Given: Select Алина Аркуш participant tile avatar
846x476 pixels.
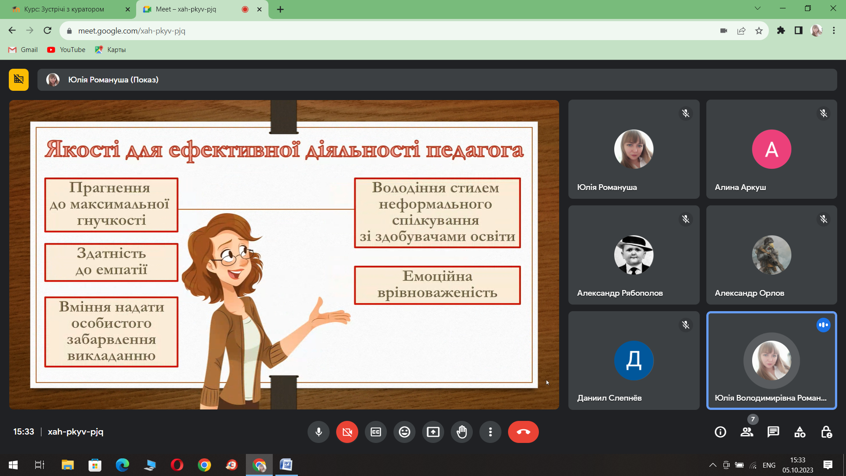Looking at the screenshot, I should (x=772, y=149).
